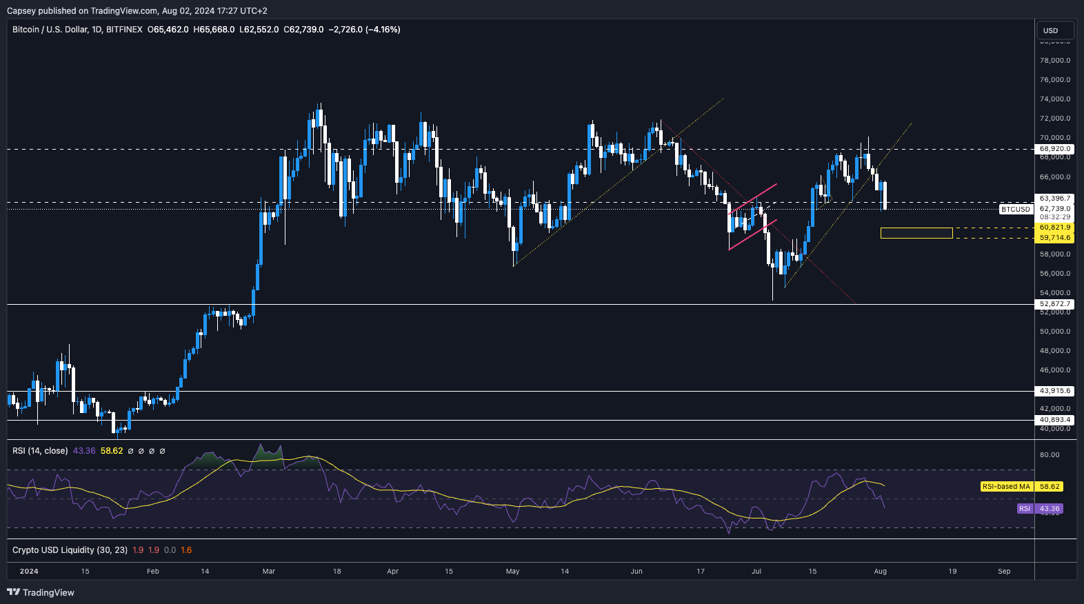Viewport: 1084px width, 604px height.
Task: Click the high price H65,668.0 in header
Action: point(214,30)
